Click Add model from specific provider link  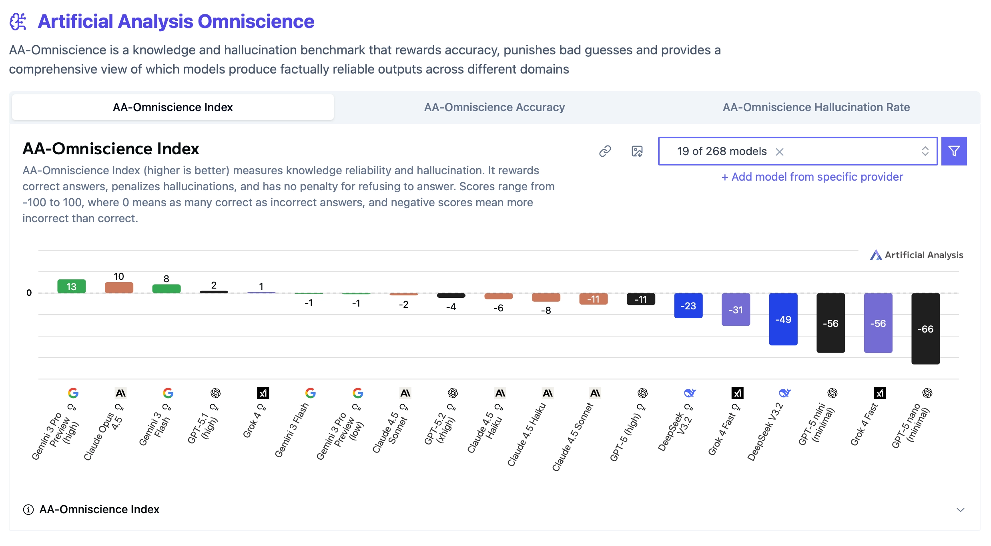coord(812,177)
